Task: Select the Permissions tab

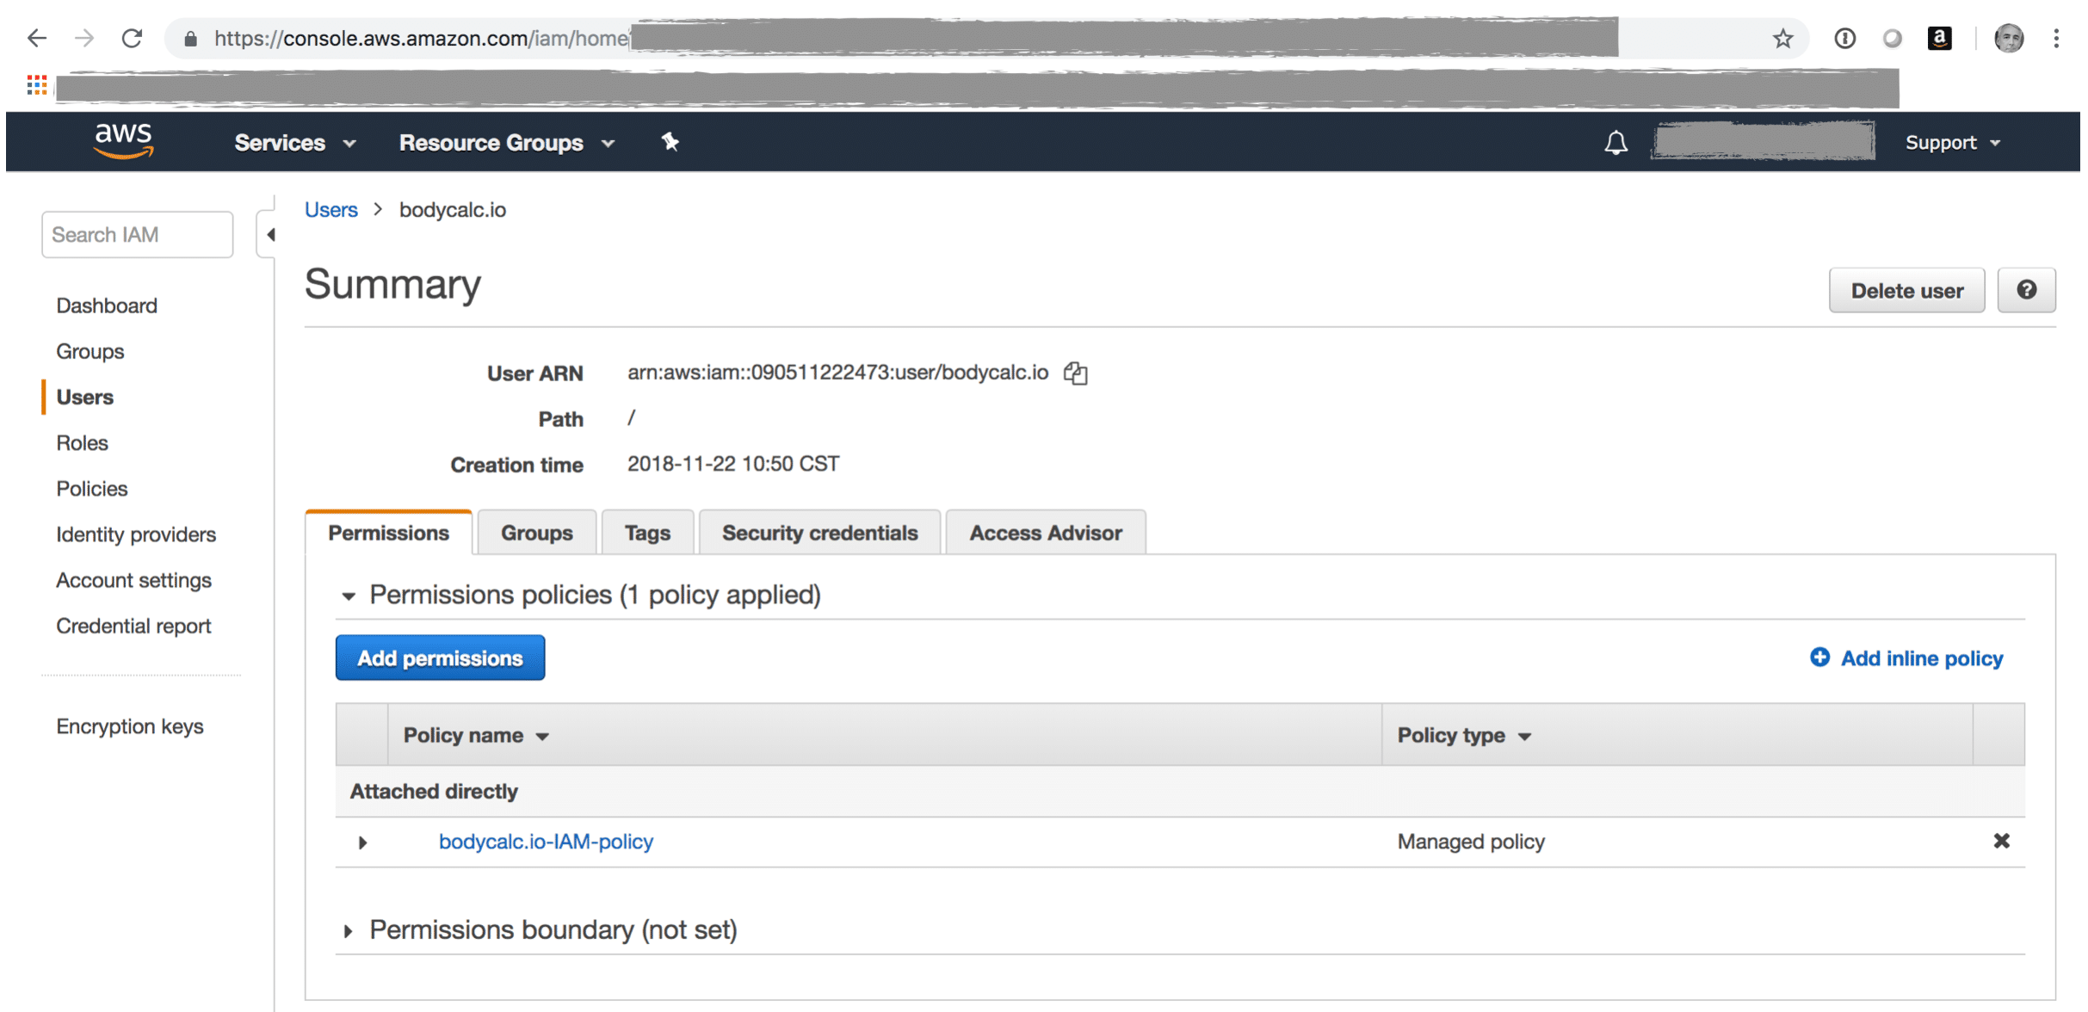Action: point(388,533)
